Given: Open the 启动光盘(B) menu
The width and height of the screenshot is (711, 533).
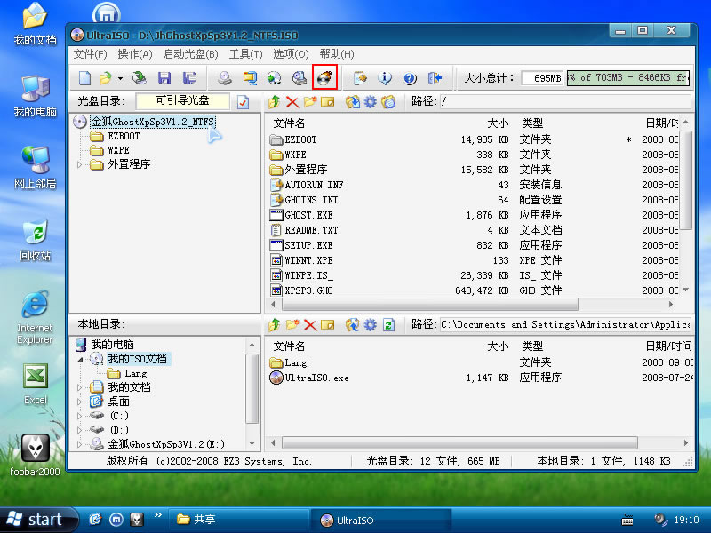Looking at the screenshot, I should pos(190,54).
